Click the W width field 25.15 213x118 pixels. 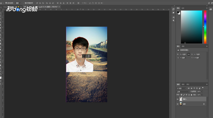[x=183, y=54]
